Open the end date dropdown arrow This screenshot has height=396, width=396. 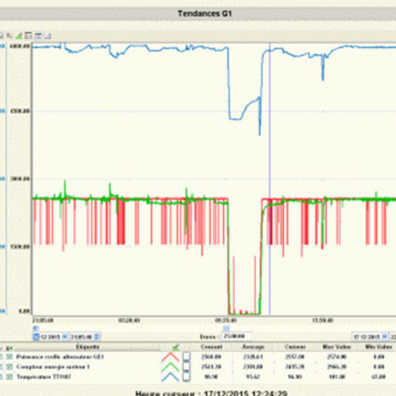tap(384, 337)
